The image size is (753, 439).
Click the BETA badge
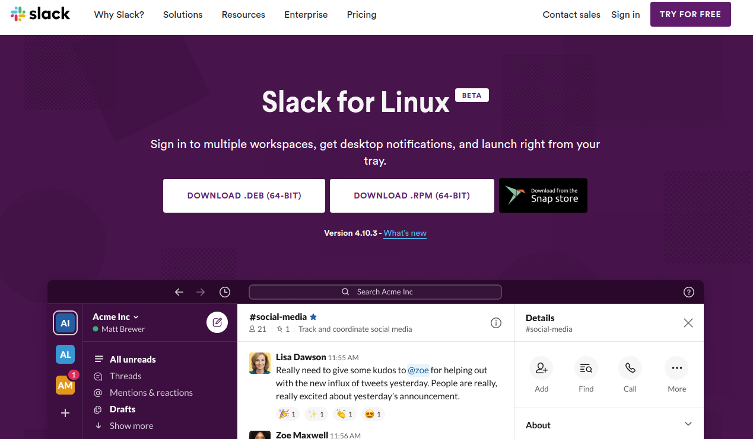coord(472,95)
